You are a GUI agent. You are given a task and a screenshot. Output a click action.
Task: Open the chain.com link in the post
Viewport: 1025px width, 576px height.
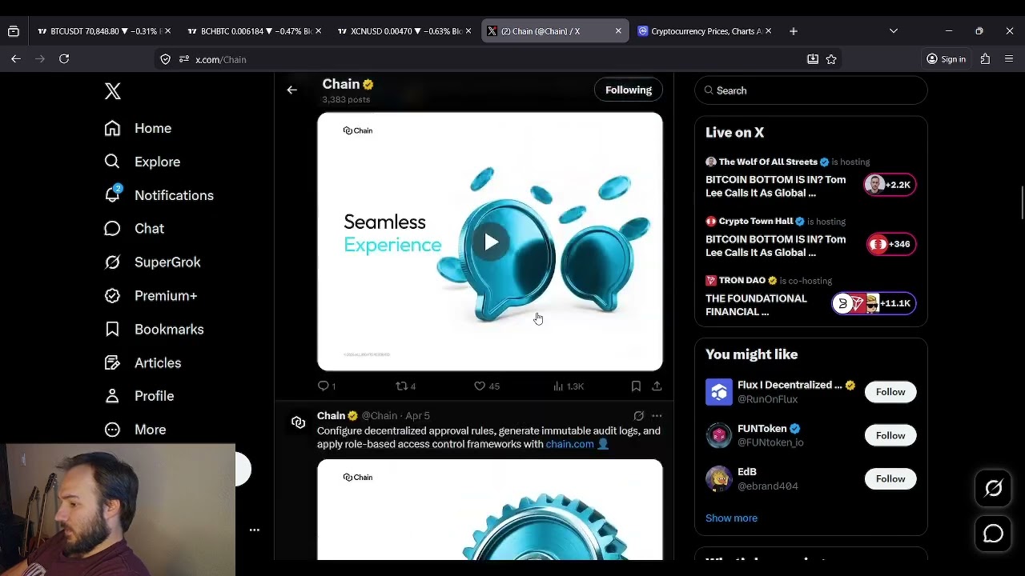570,444
